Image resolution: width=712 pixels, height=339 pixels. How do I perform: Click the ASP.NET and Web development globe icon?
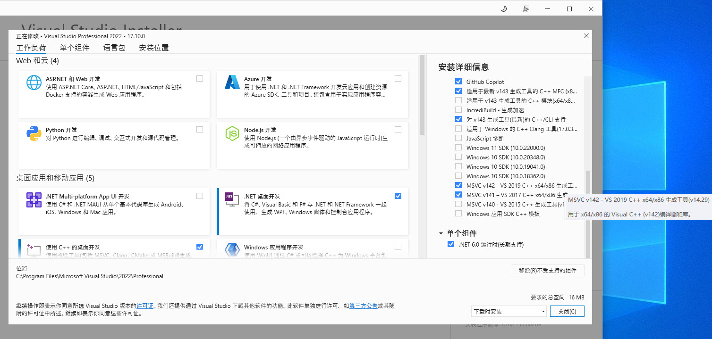34,83
